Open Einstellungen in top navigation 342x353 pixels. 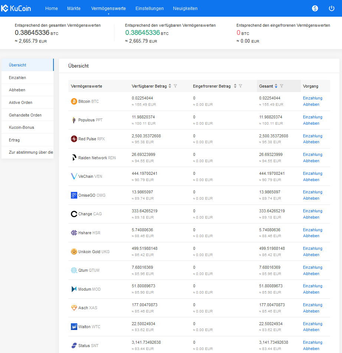pyautogui.click(x=150, y=8)
